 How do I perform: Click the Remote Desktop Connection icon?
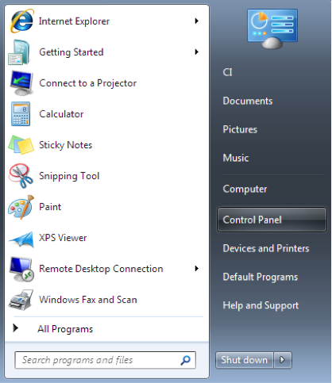pyautogui.click(x=21, y=270)
